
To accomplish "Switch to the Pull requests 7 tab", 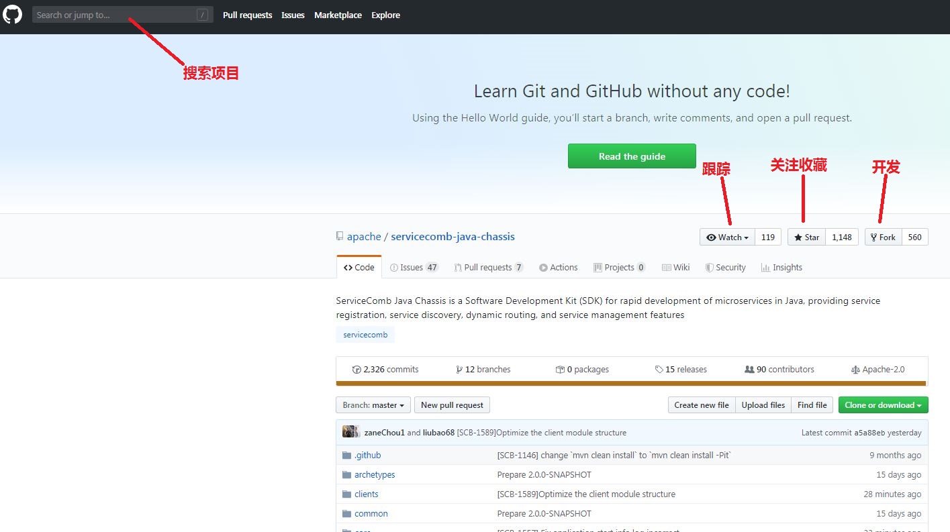I will 488,267.
